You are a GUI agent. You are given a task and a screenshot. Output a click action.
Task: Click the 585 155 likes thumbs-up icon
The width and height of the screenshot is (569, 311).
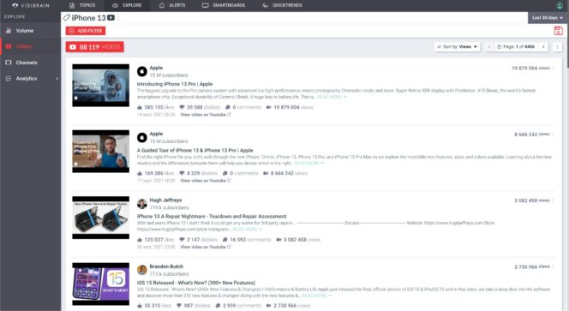pos(140,107)
